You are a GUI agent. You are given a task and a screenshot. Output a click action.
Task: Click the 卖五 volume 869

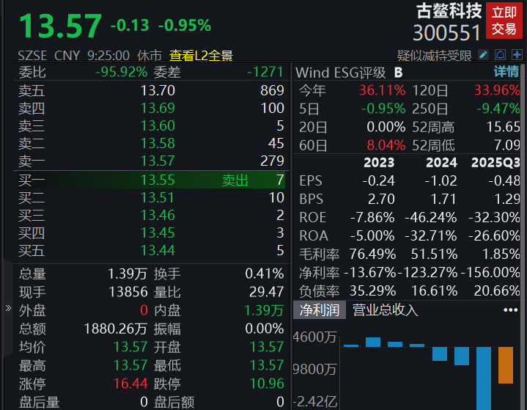click(x=272, y=90)
